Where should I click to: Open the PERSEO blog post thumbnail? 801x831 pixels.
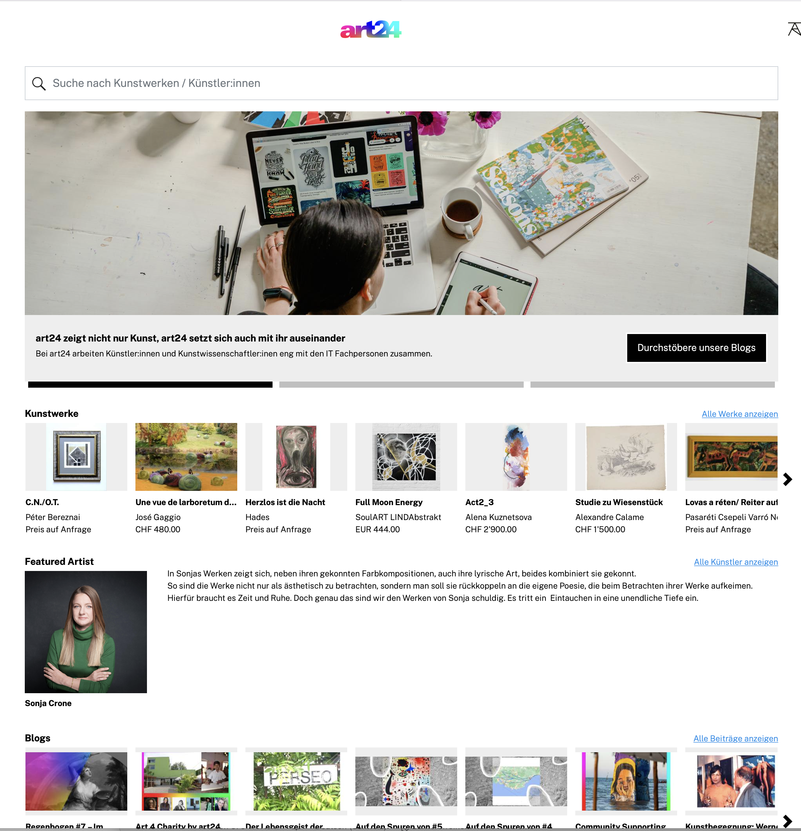tap(296, 781)
